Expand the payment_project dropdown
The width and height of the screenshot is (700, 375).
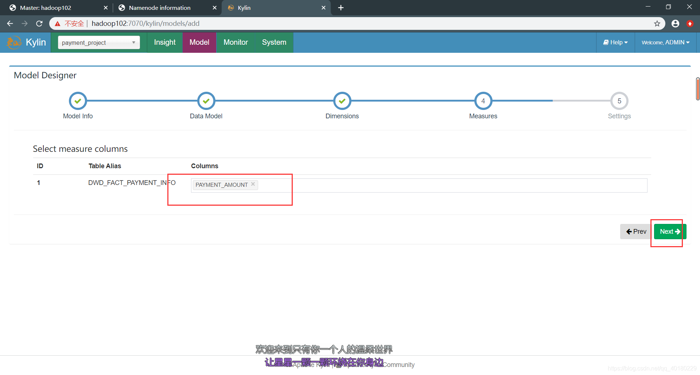[99, 43]
